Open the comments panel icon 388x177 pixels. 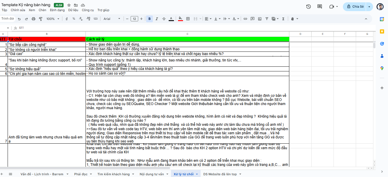[319, 6]
